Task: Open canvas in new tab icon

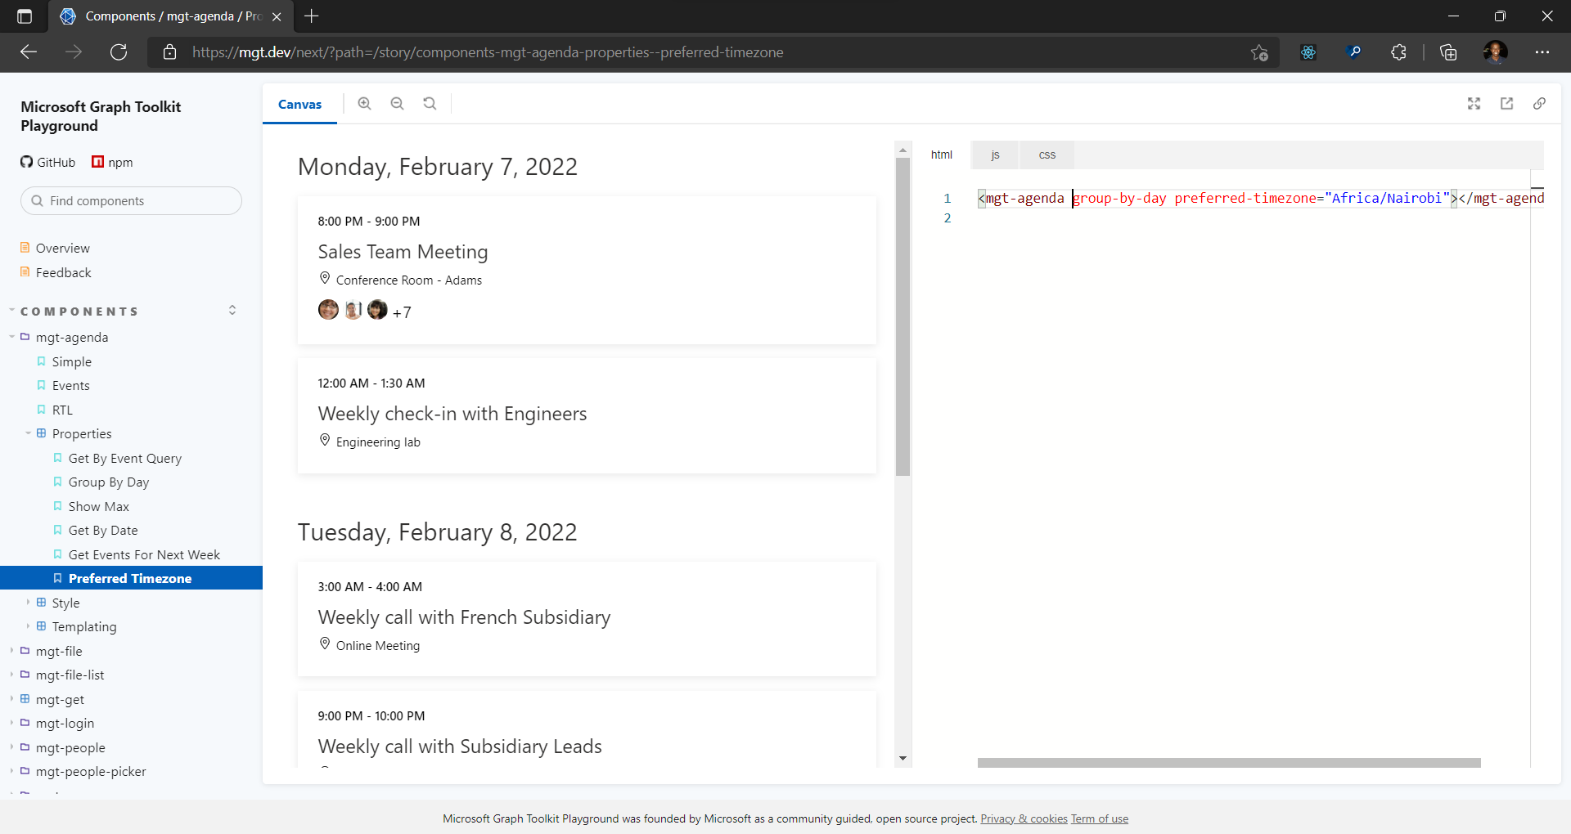Action: click(1507, 104)
